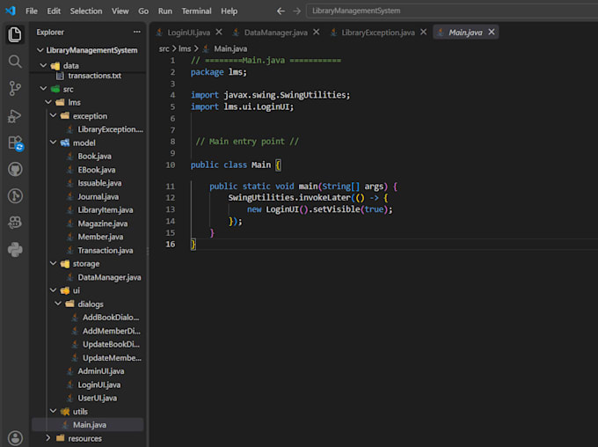Click breadcrumb segment lms
598x447 pixels.
(185, 48)
